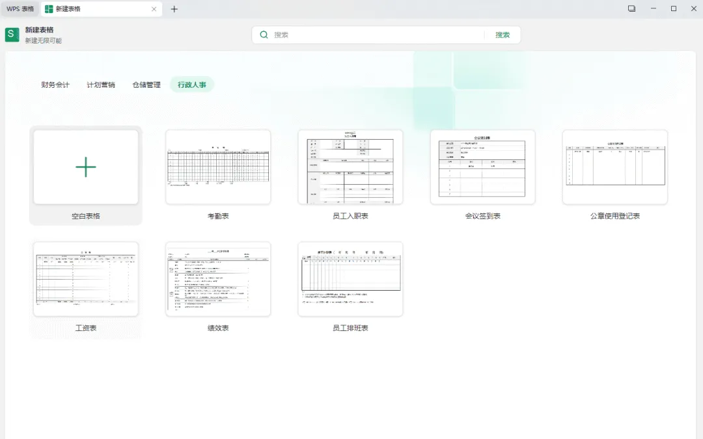Select the 新建表格 document tab

coord(101,9)
